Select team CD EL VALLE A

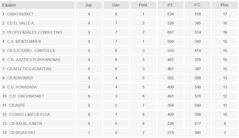point(21,23)
